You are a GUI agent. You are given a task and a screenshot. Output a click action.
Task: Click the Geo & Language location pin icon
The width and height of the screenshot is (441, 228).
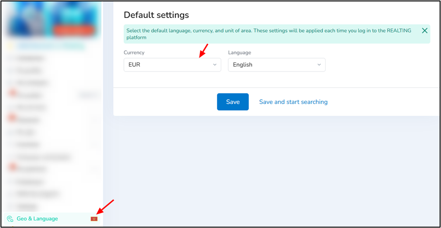(x=10, y=219)
